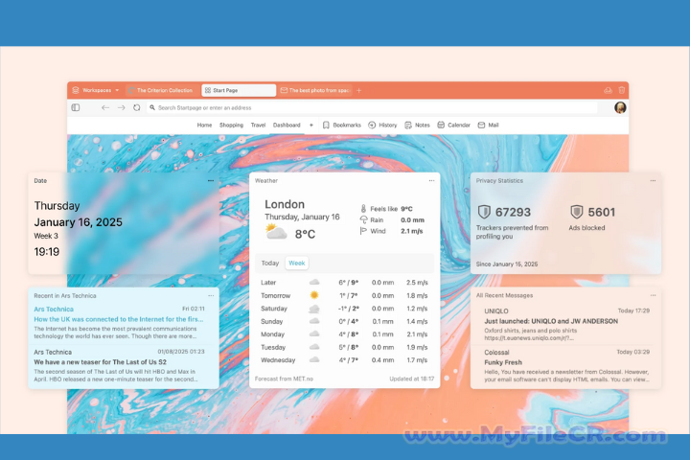Screen dimensions: 690x460
Task: Open the user profile avatar
Action: (620, 107)
